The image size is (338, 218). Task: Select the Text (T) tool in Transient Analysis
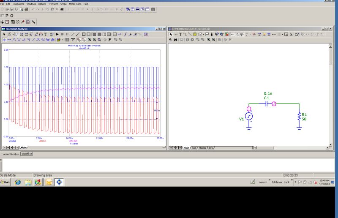pos(46,34)
